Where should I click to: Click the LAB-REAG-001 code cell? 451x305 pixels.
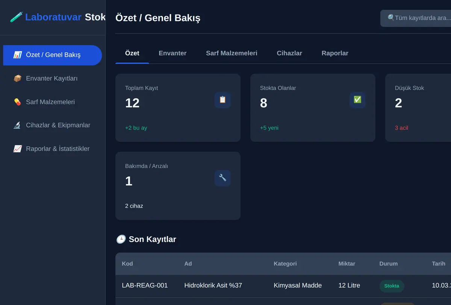(x=145, y=285)
